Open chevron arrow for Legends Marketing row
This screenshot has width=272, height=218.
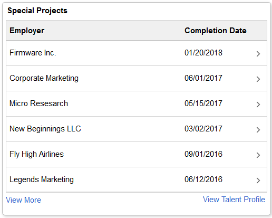tap(258, 181)
